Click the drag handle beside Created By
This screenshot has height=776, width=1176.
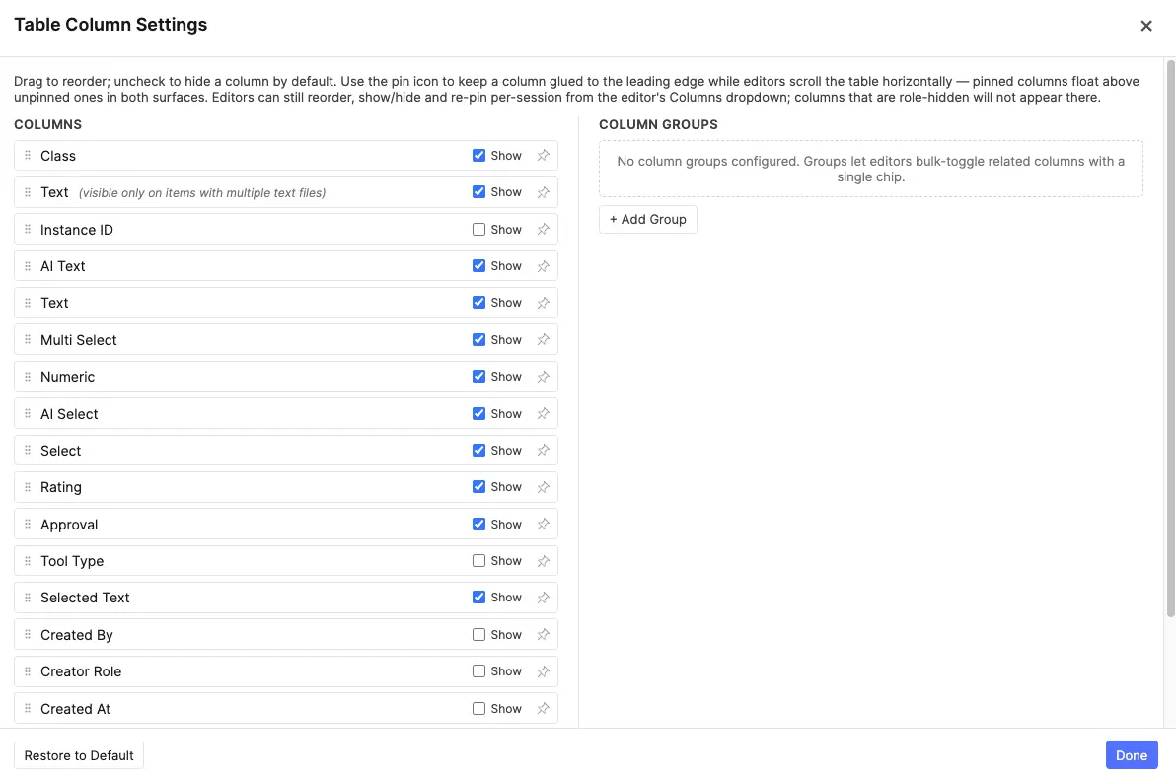27,635
